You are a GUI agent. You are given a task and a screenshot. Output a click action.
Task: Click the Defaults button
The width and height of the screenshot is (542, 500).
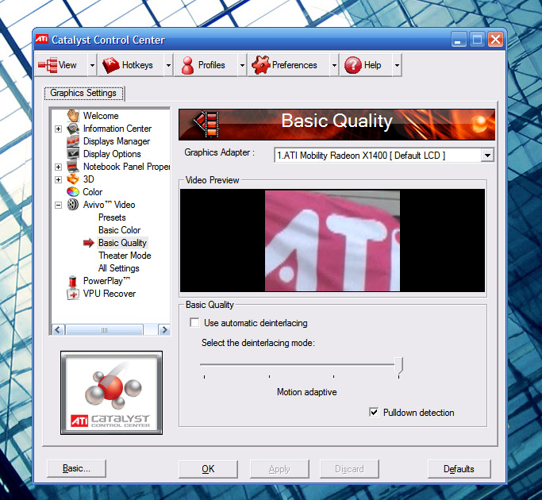tap(459, 469)
